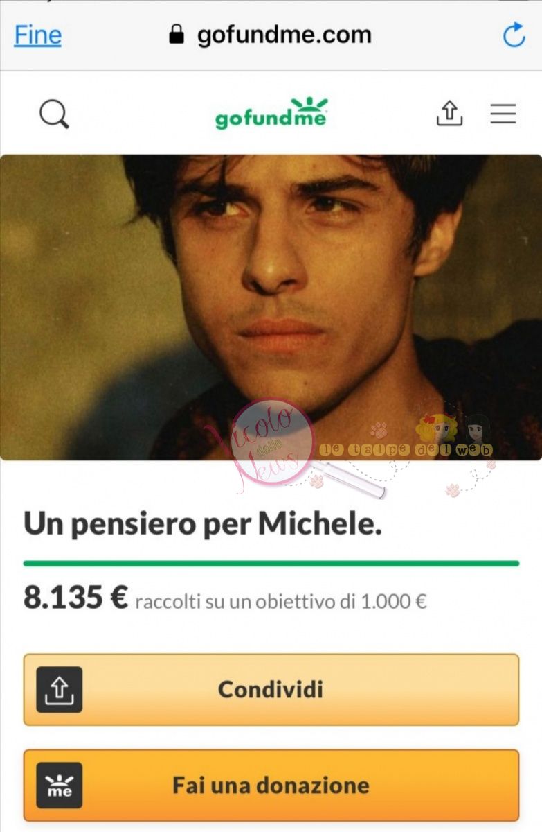Open the hamburger menu icon
Viewport: 542px width, 832px height.
[503, 114]
